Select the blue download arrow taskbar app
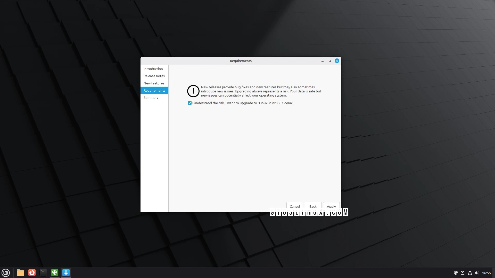495x278 pixels. point(66,273)
